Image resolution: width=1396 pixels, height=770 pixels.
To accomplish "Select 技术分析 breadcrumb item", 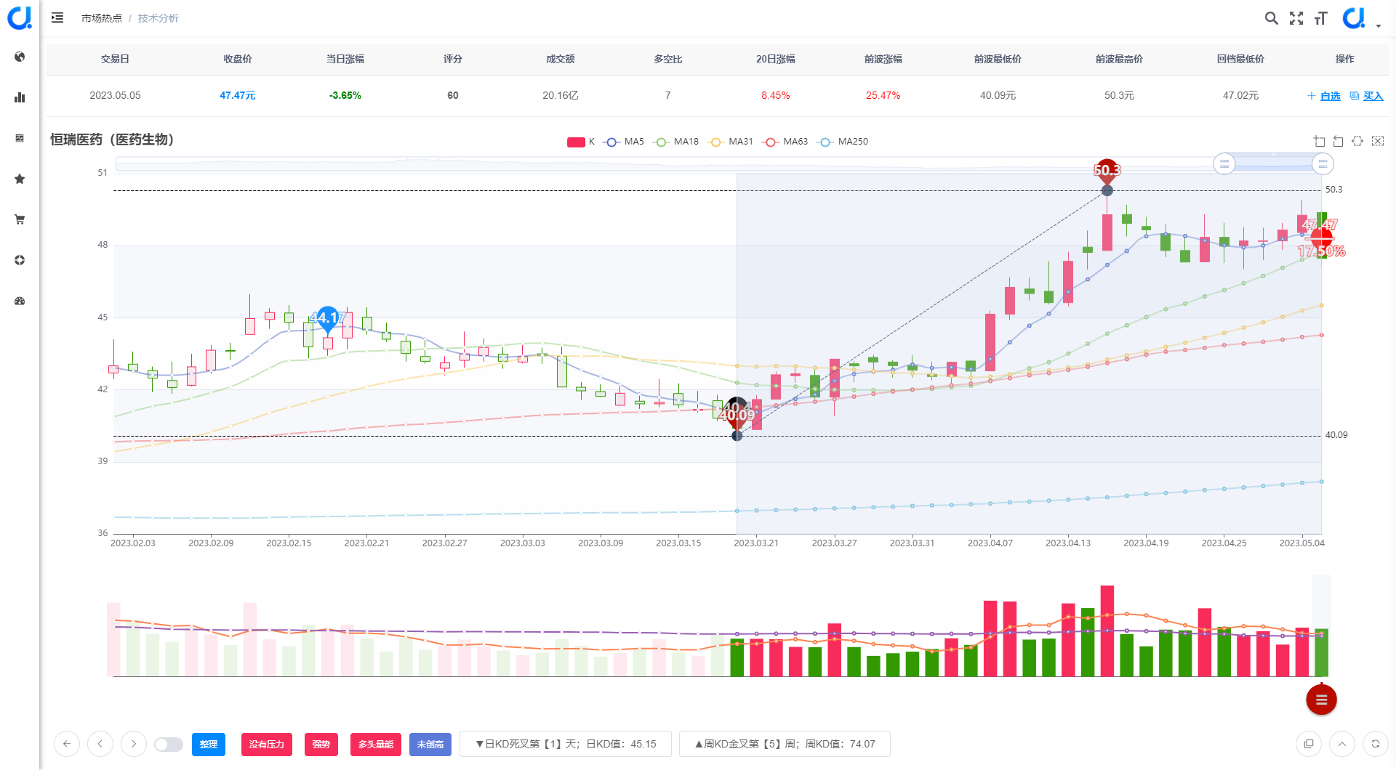I will pyautogui.click(x=159, y=18).
